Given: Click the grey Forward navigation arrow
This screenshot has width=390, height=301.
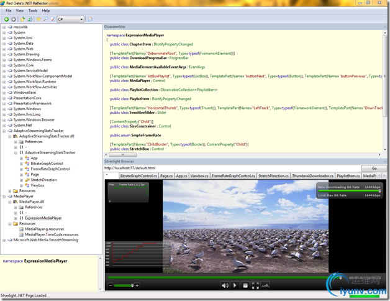Looking at the screenshot, I should [14, 19].
